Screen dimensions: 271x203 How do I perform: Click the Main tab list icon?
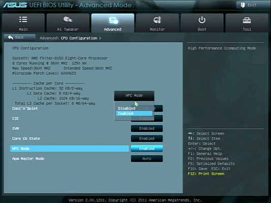click(x=23, y=19)
